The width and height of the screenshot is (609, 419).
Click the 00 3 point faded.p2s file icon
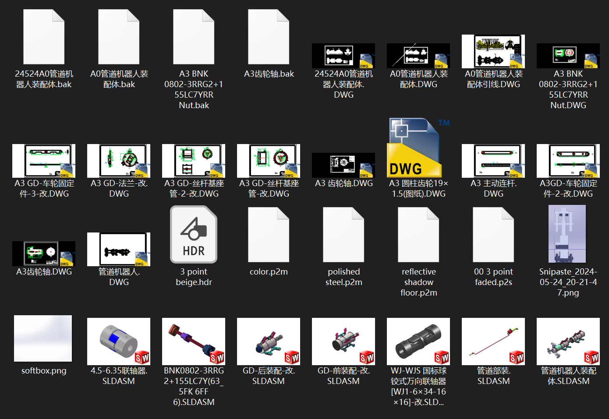(493, 235)
